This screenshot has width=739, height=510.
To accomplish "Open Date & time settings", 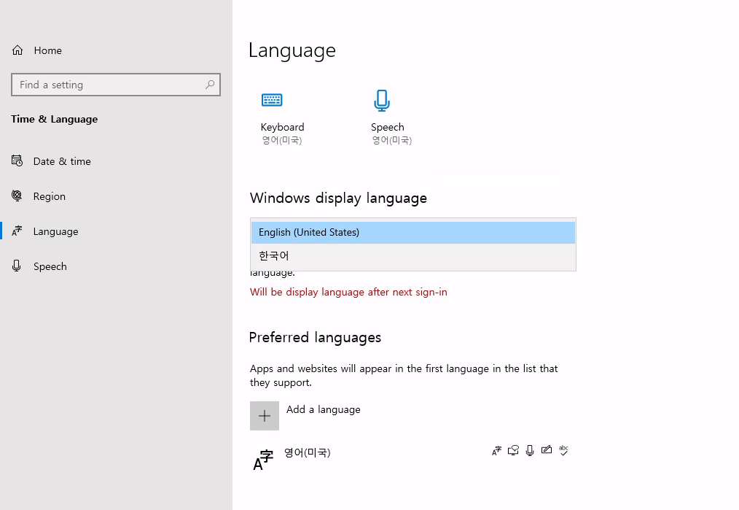I will pyautogui.click(x=51, y=161).
